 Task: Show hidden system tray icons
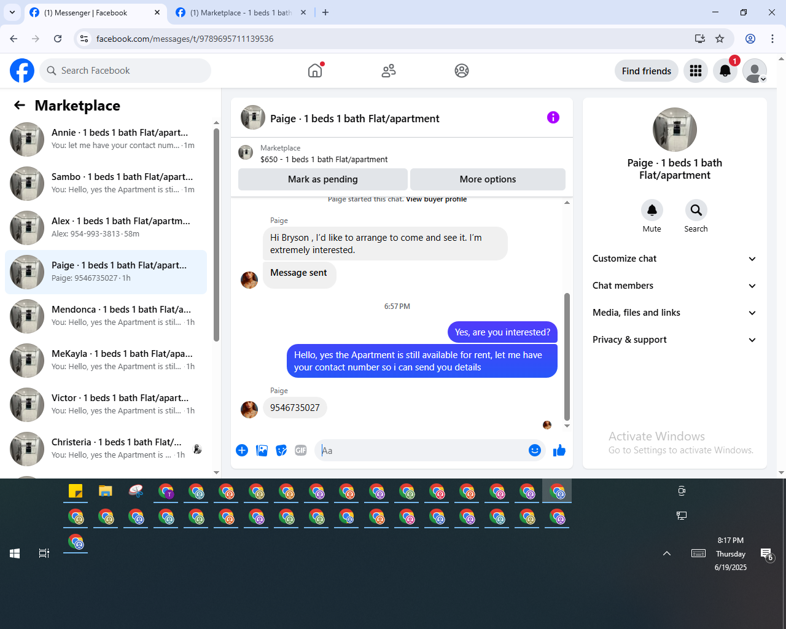point(667,553)
